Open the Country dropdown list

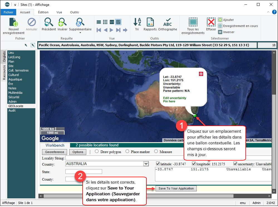coord(146,164)
